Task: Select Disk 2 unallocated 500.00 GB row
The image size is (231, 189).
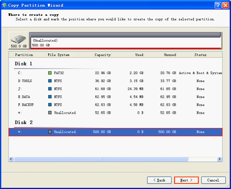Action: [116, 132]
